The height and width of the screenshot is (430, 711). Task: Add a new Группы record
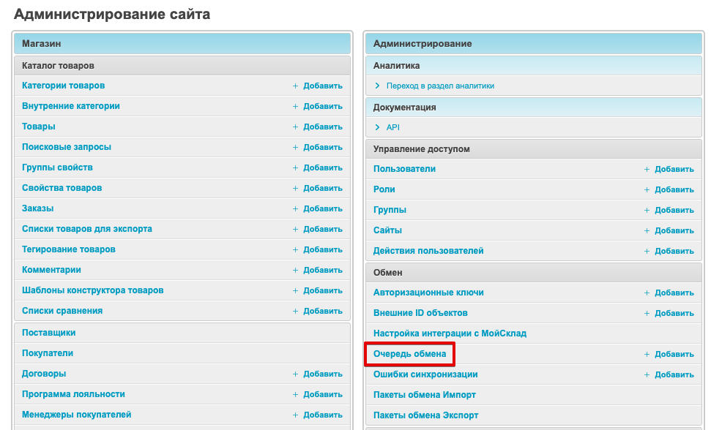pos(674,210)
